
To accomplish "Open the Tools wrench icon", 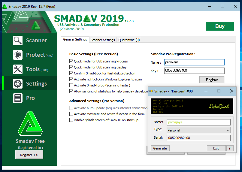I will point(18,69).
